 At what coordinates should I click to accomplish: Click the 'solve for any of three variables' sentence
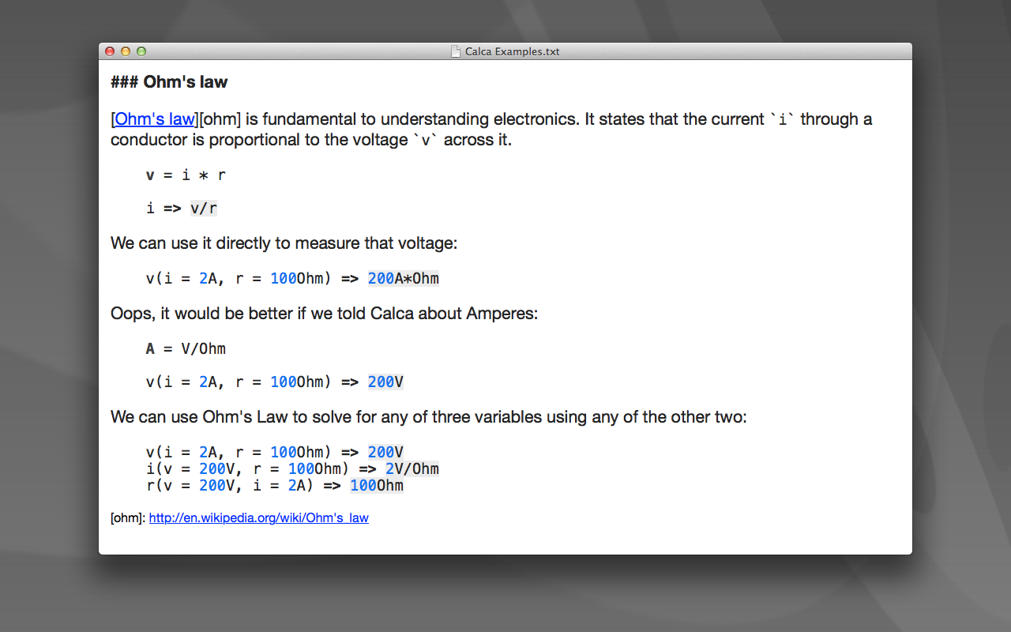point(428,417)
